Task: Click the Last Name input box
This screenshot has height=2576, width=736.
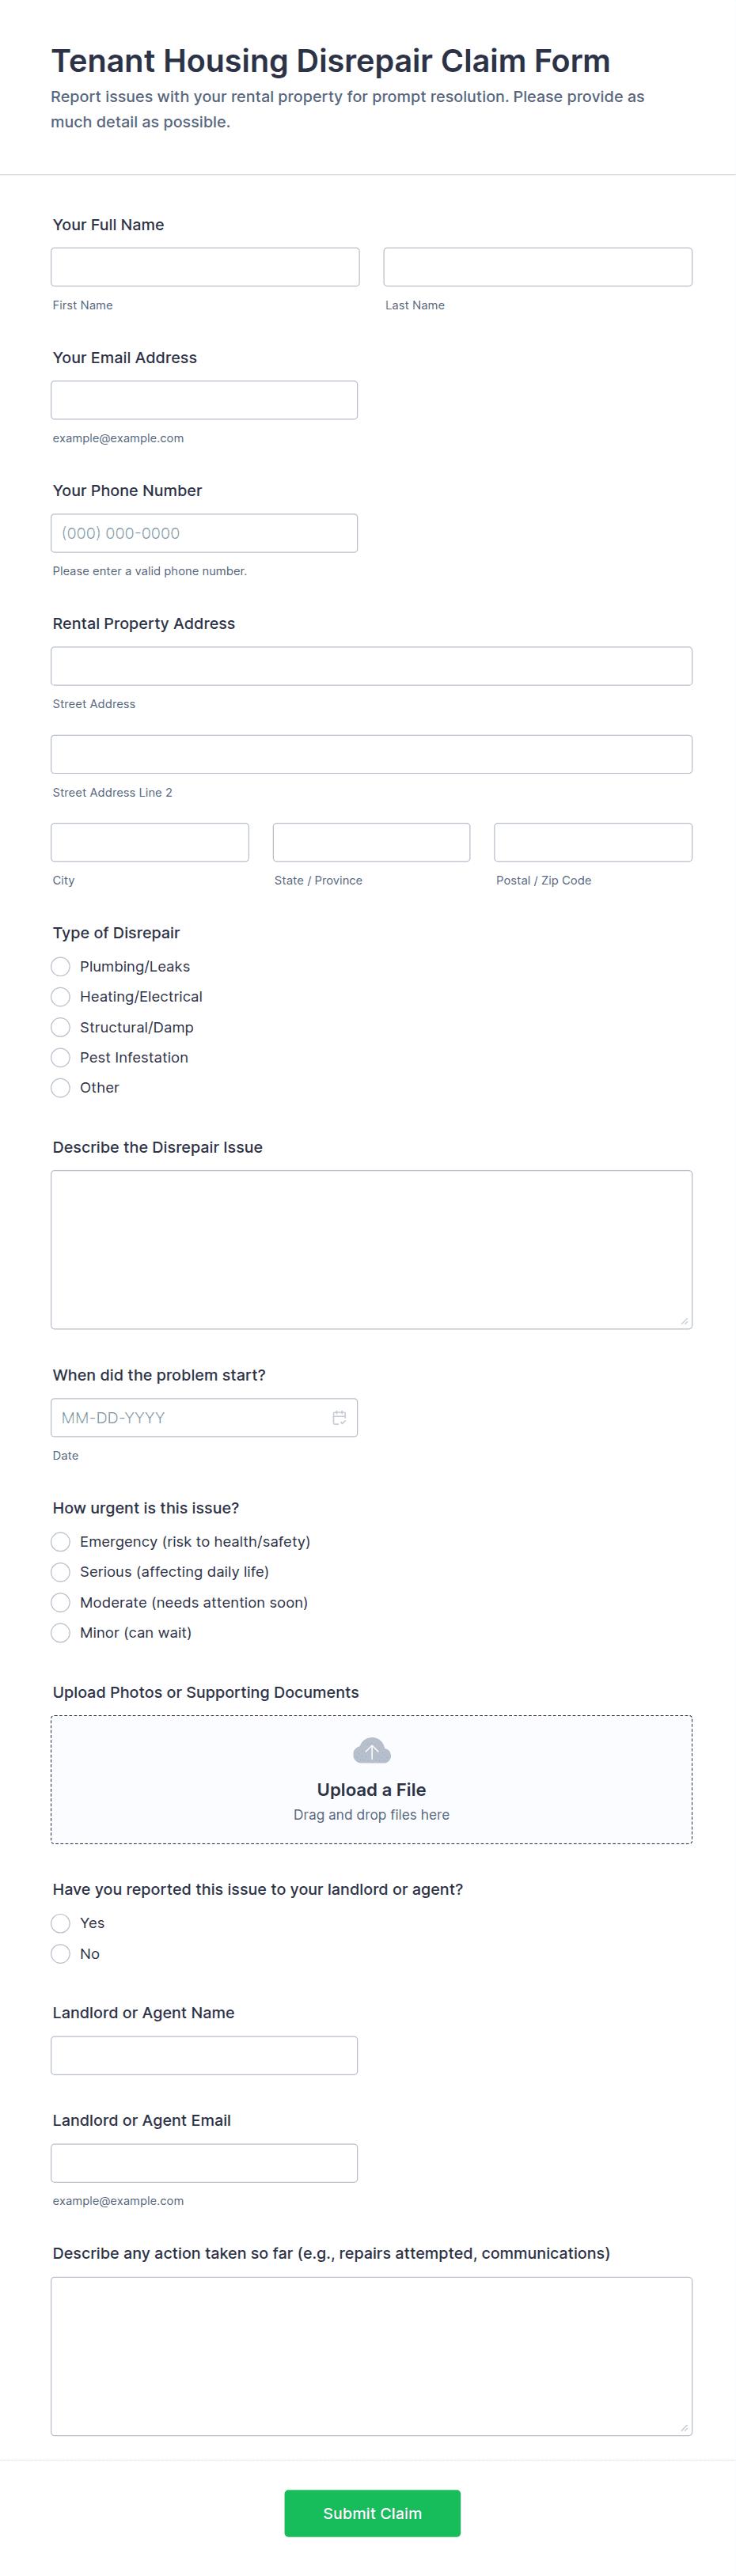Action: point(537,267)
